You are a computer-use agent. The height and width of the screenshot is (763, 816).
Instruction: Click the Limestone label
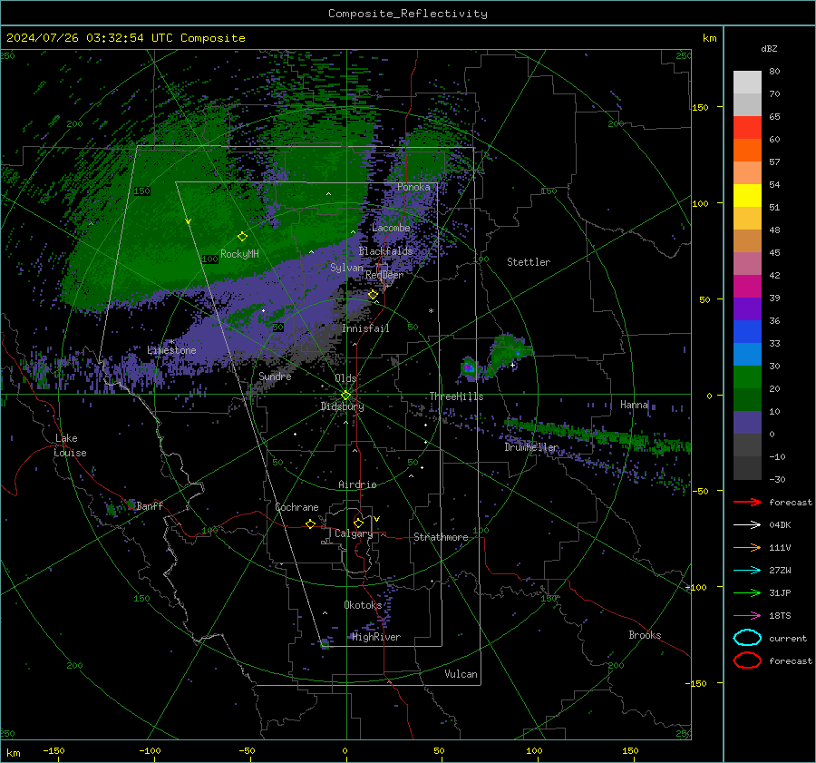(x=171, y=350)
